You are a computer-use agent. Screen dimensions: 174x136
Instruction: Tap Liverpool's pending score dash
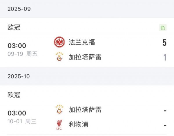click(165, 125)
